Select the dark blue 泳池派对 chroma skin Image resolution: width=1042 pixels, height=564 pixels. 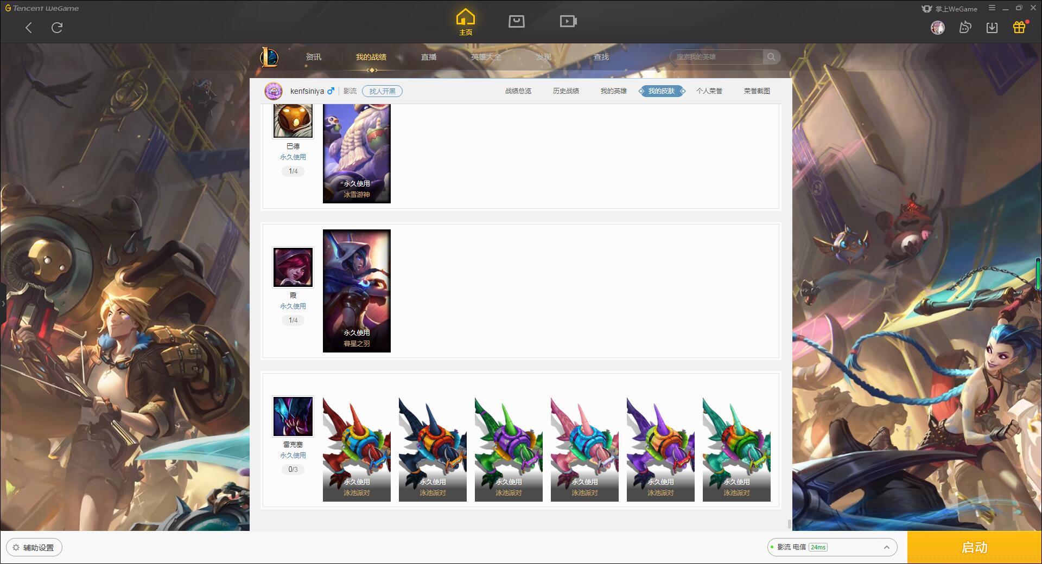pos(433,450)
